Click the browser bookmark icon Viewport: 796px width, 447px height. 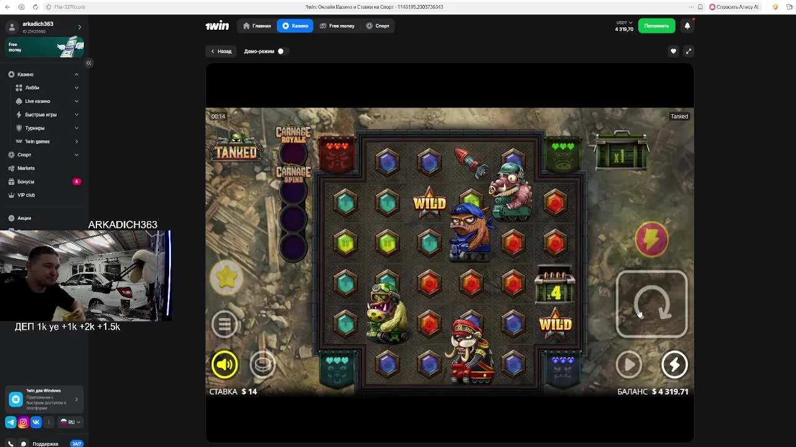tap(700, 7)
